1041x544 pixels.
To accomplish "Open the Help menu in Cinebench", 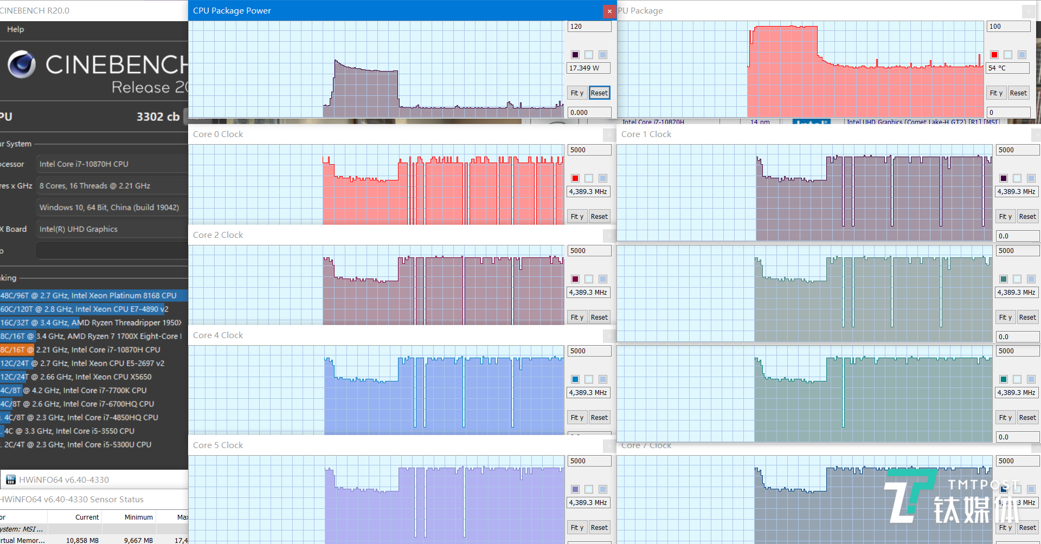I will click(15, 29).
